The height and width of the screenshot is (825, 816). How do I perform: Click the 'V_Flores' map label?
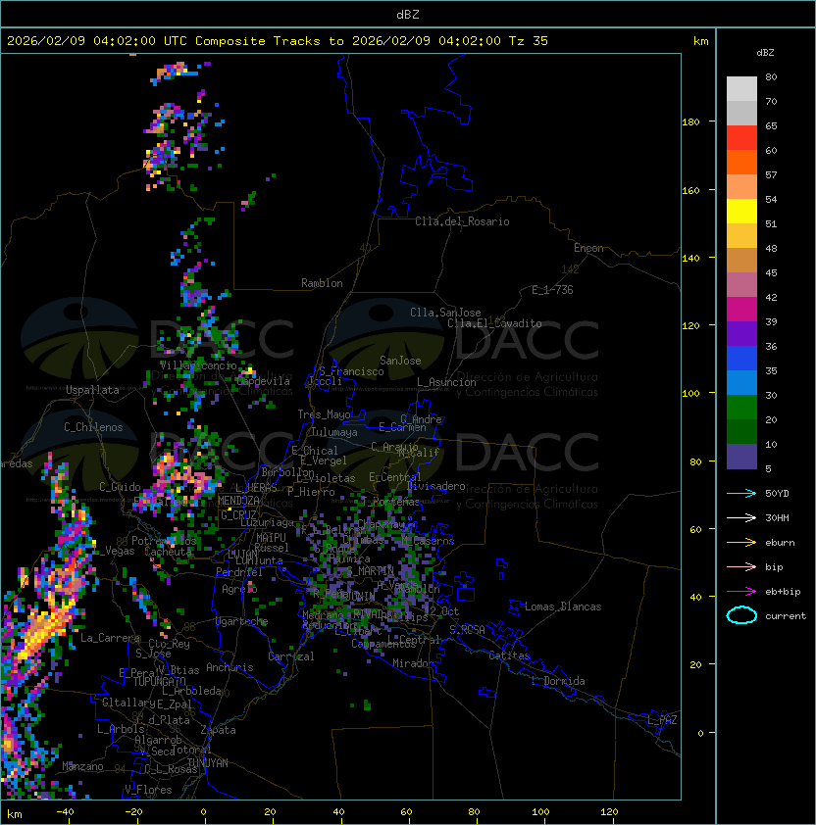pyautogui.click(x=148, y=790)
